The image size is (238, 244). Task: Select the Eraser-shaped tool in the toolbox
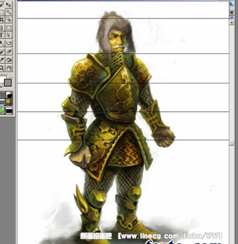(x=9, y=52)
